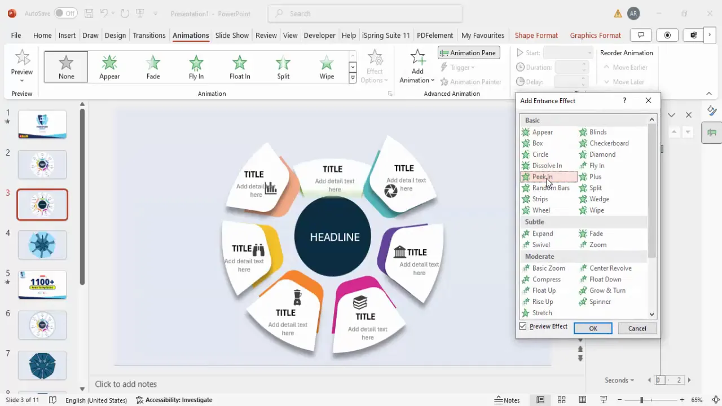The height and width of the screenshot is (406, 722).
Task: Click the Record icon near Comments
Action: click(x=667, y=35)
